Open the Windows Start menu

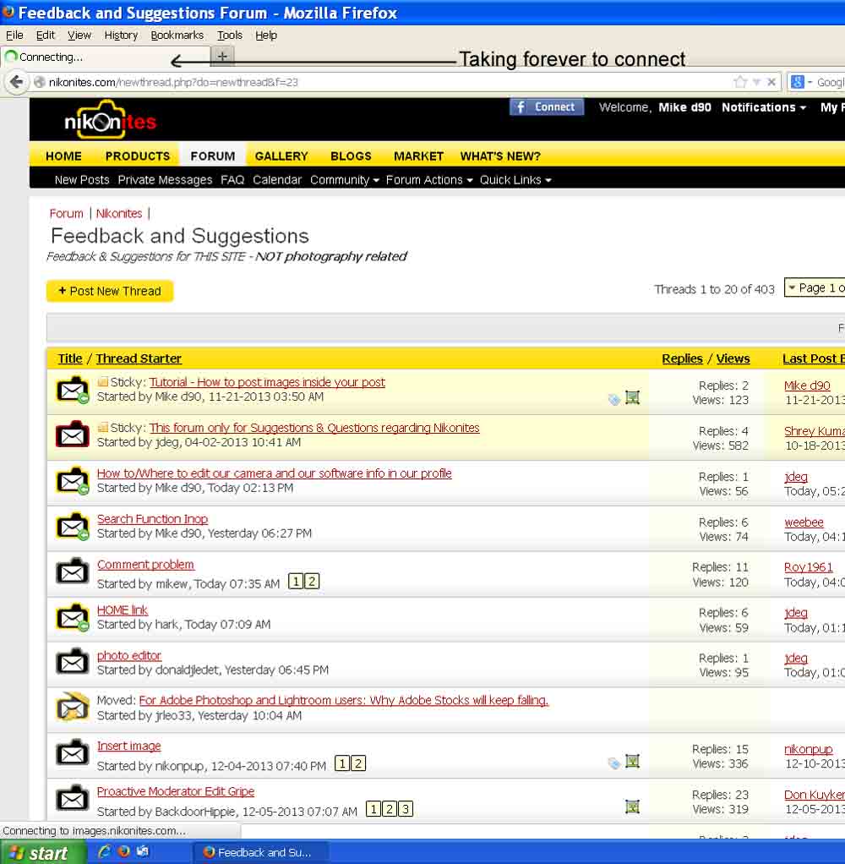[41, 852]
